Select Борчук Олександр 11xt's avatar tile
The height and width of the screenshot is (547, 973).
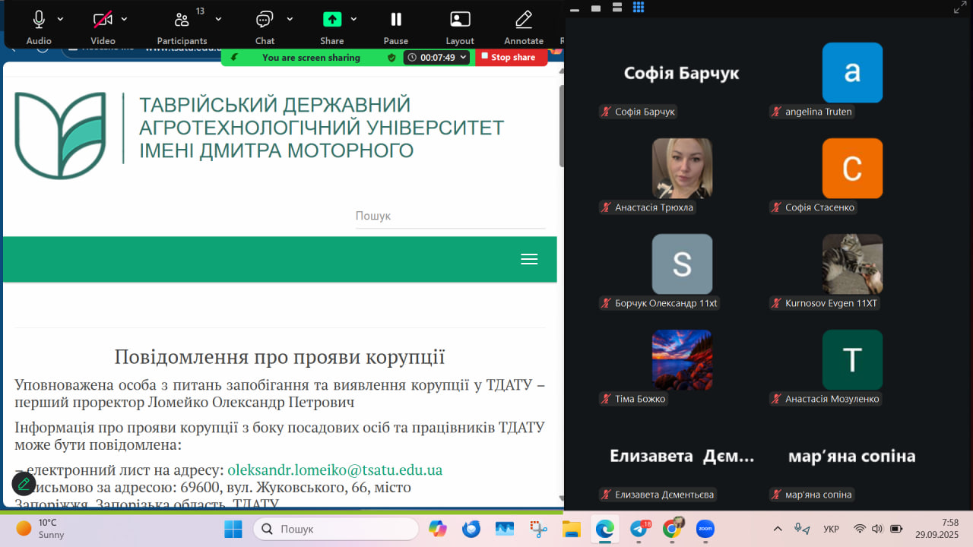point(682,264)
